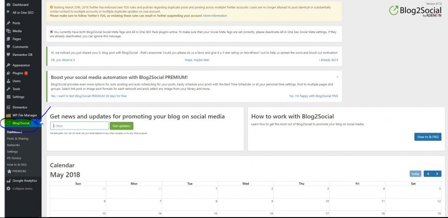Click the Wed column header in calendar
The width and height of the screenshot is (448, 218).
(x=246, y=184)
